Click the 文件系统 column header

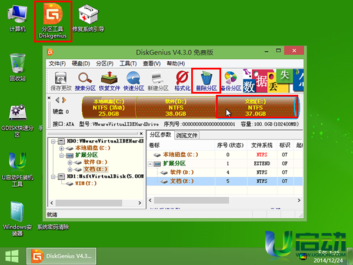pyautogui.click(x=262, y=145)
